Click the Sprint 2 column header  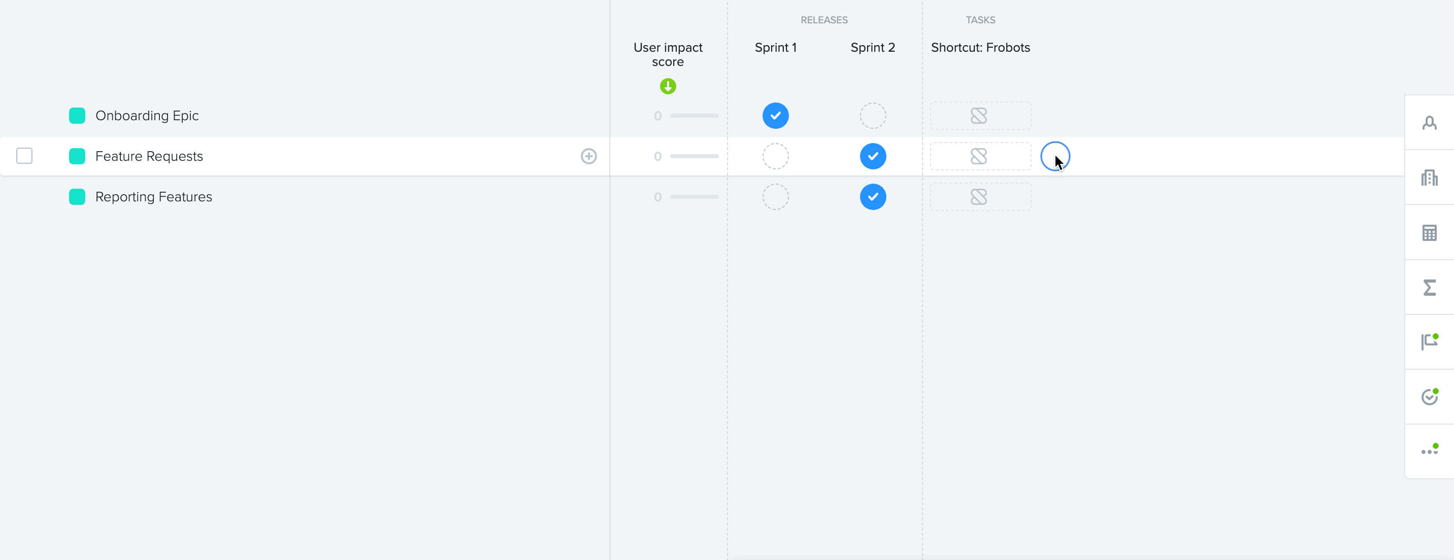[x=873, y=47]
